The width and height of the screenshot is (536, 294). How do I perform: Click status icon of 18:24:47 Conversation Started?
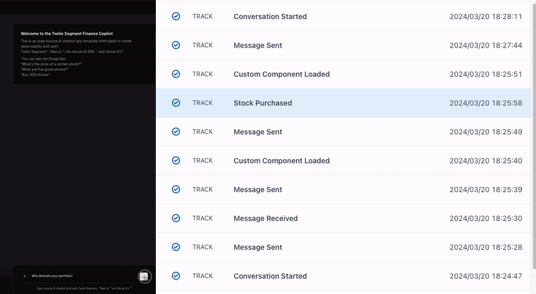click(176, 276)
